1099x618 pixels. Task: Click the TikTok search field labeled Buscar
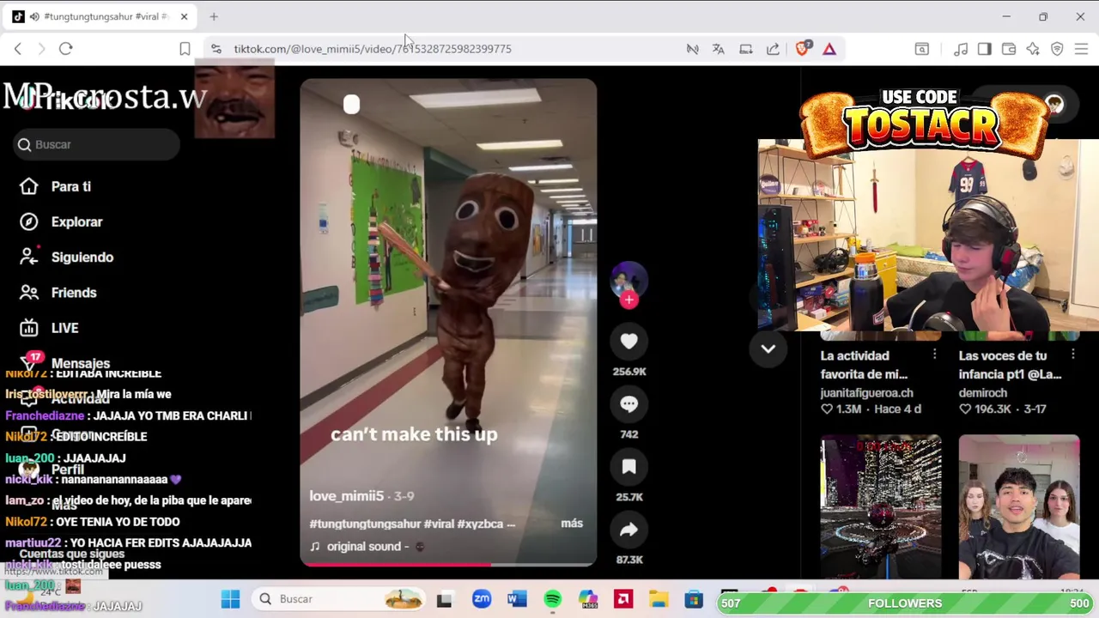tap(96, 144)
